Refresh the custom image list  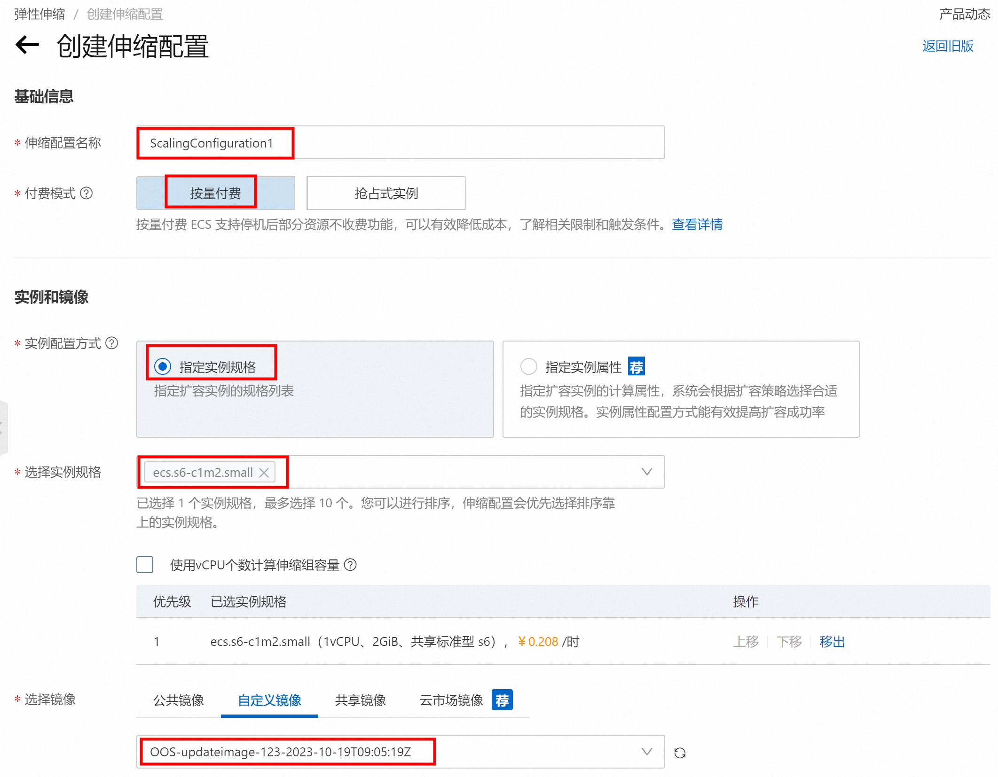(680, 753)
